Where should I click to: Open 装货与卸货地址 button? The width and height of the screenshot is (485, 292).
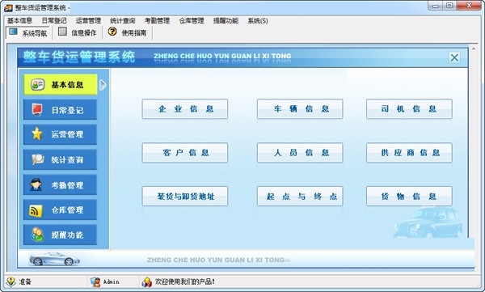tap(185, 196)
